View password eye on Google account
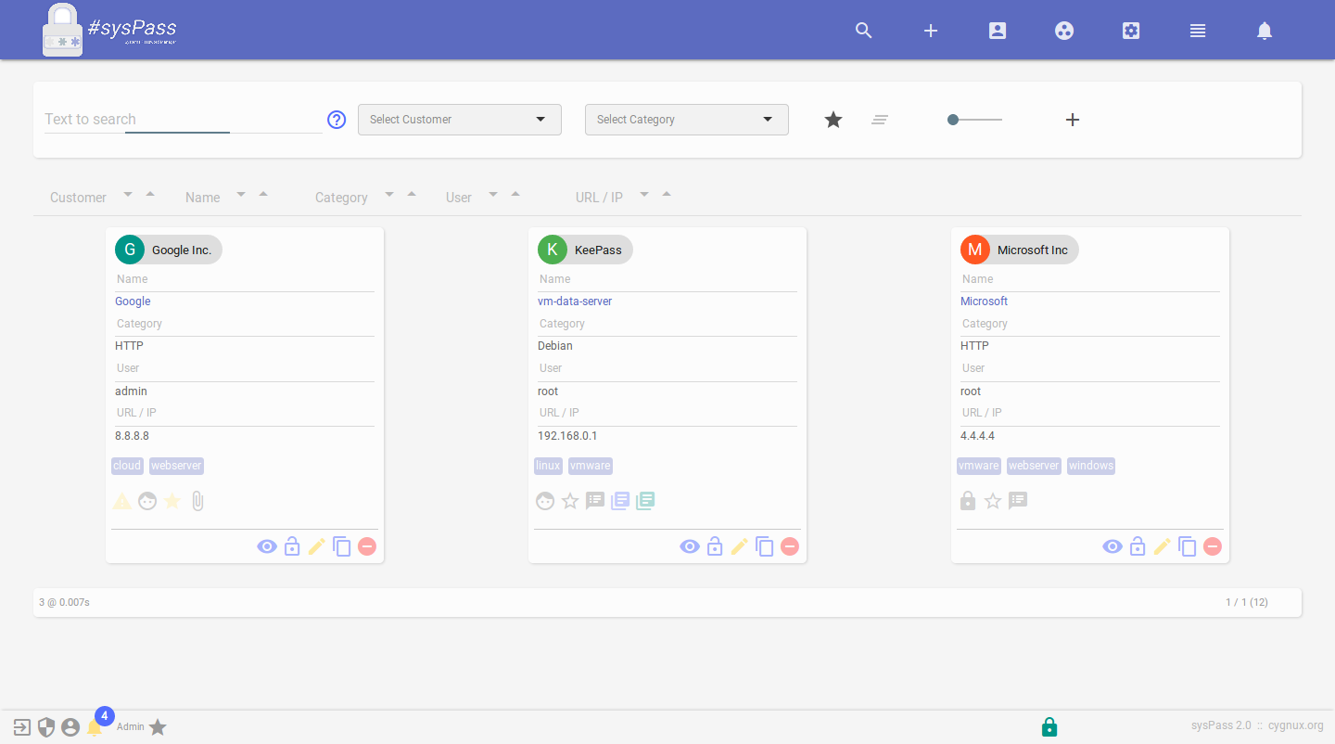 [267, 546]
